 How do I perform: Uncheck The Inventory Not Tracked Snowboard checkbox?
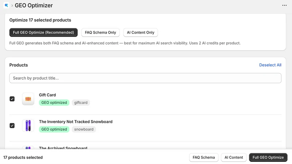coord(12,126)
